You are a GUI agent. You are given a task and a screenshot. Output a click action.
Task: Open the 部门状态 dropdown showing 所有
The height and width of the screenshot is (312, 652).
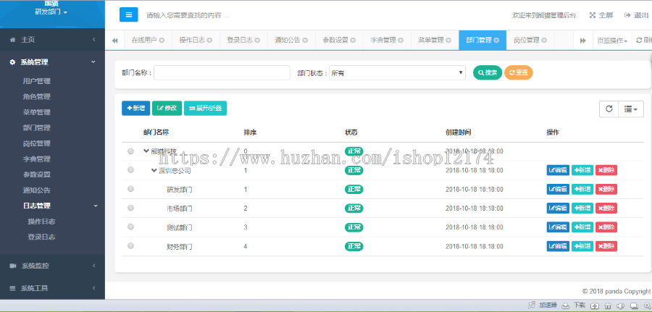pos(397,72)
